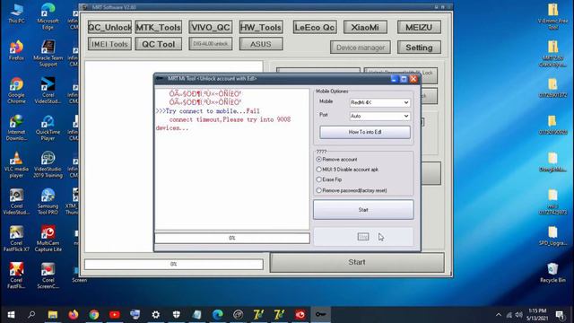Open This PC desktop icon
574x323 pixels.
pos(16,14)
